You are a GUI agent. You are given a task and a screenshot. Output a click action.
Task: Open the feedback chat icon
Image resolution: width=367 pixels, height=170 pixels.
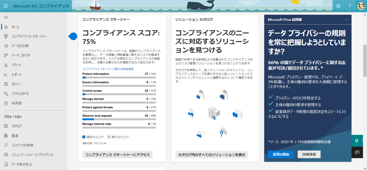(357, 152)
